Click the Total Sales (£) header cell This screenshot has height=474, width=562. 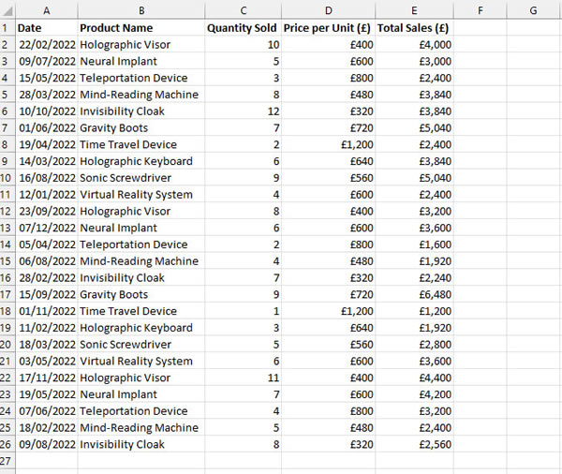coord(414,27)
